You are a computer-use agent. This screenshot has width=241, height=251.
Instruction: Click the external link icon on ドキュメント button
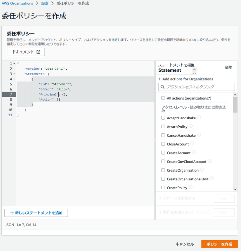click(x=39, y=52)
